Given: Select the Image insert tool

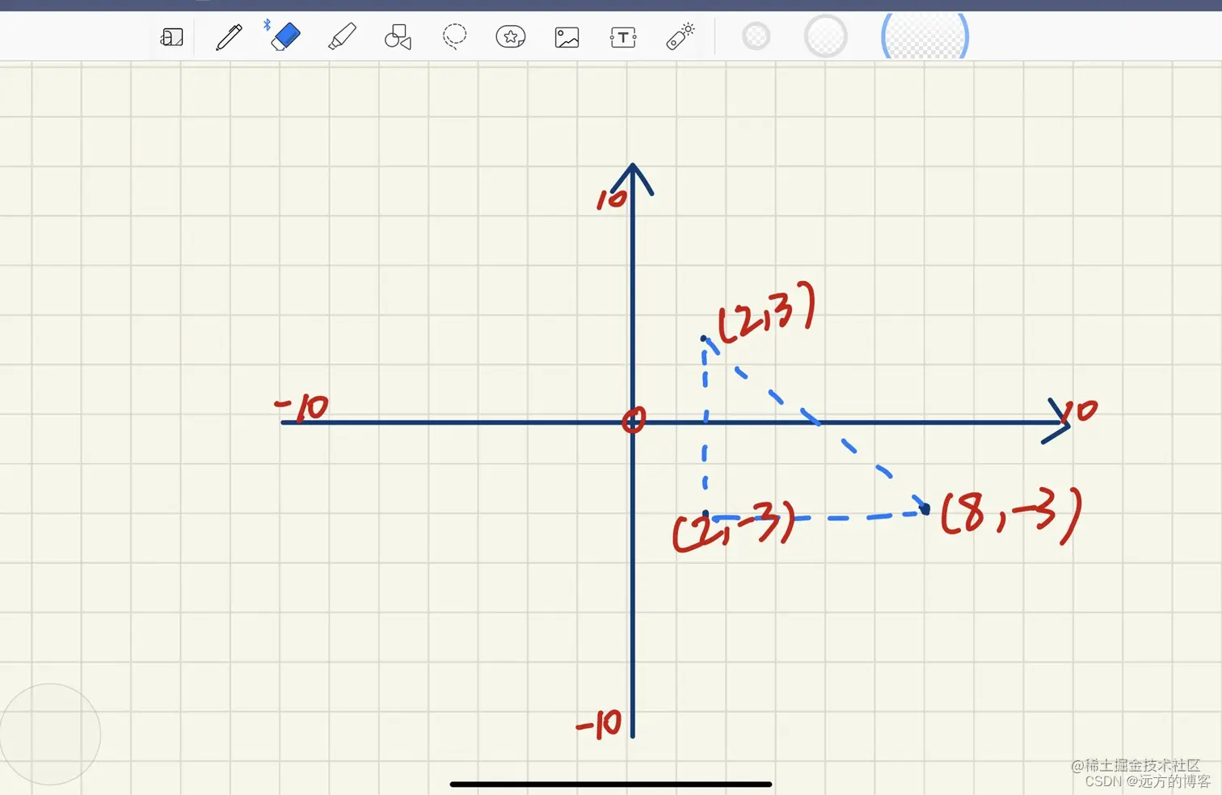Looking at the screenshot, I should (x=567, y=37).
